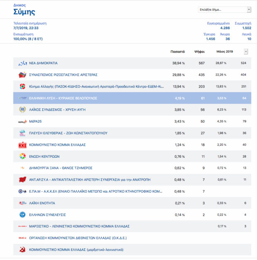Click the Κίνημα Αλλαγής rose logo
This screenshot has width=257, height=260.
tap(22, 86)
